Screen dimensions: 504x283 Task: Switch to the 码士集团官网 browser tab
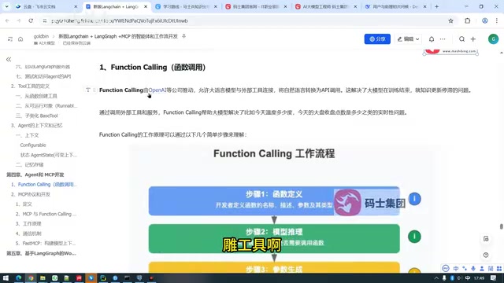tap(255, 6)
